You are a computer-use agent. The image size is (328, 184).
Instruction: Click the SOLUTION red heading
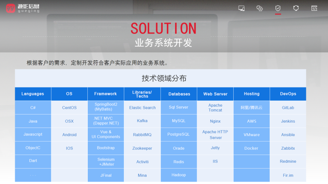pyautogui.click(x=164, y=28)
